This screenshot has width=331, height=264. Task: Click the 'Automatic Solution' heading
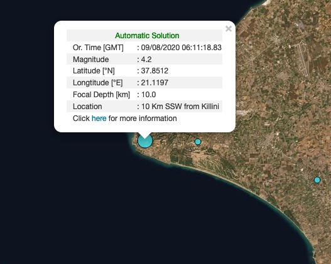click(147, 36)
